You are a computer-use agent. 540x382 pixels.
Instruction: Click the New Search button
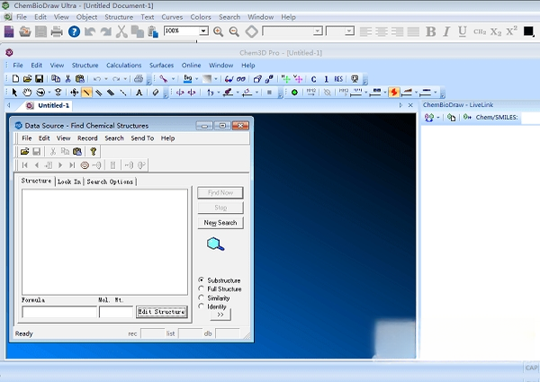tap(220, 223)
